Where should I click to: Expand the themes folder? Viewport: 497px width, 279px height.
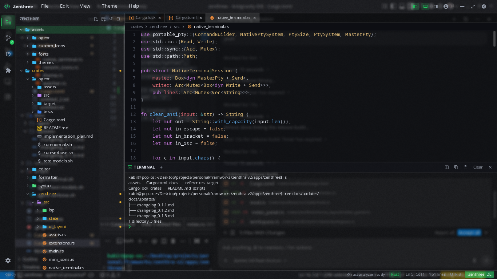[x=28, y=62]
